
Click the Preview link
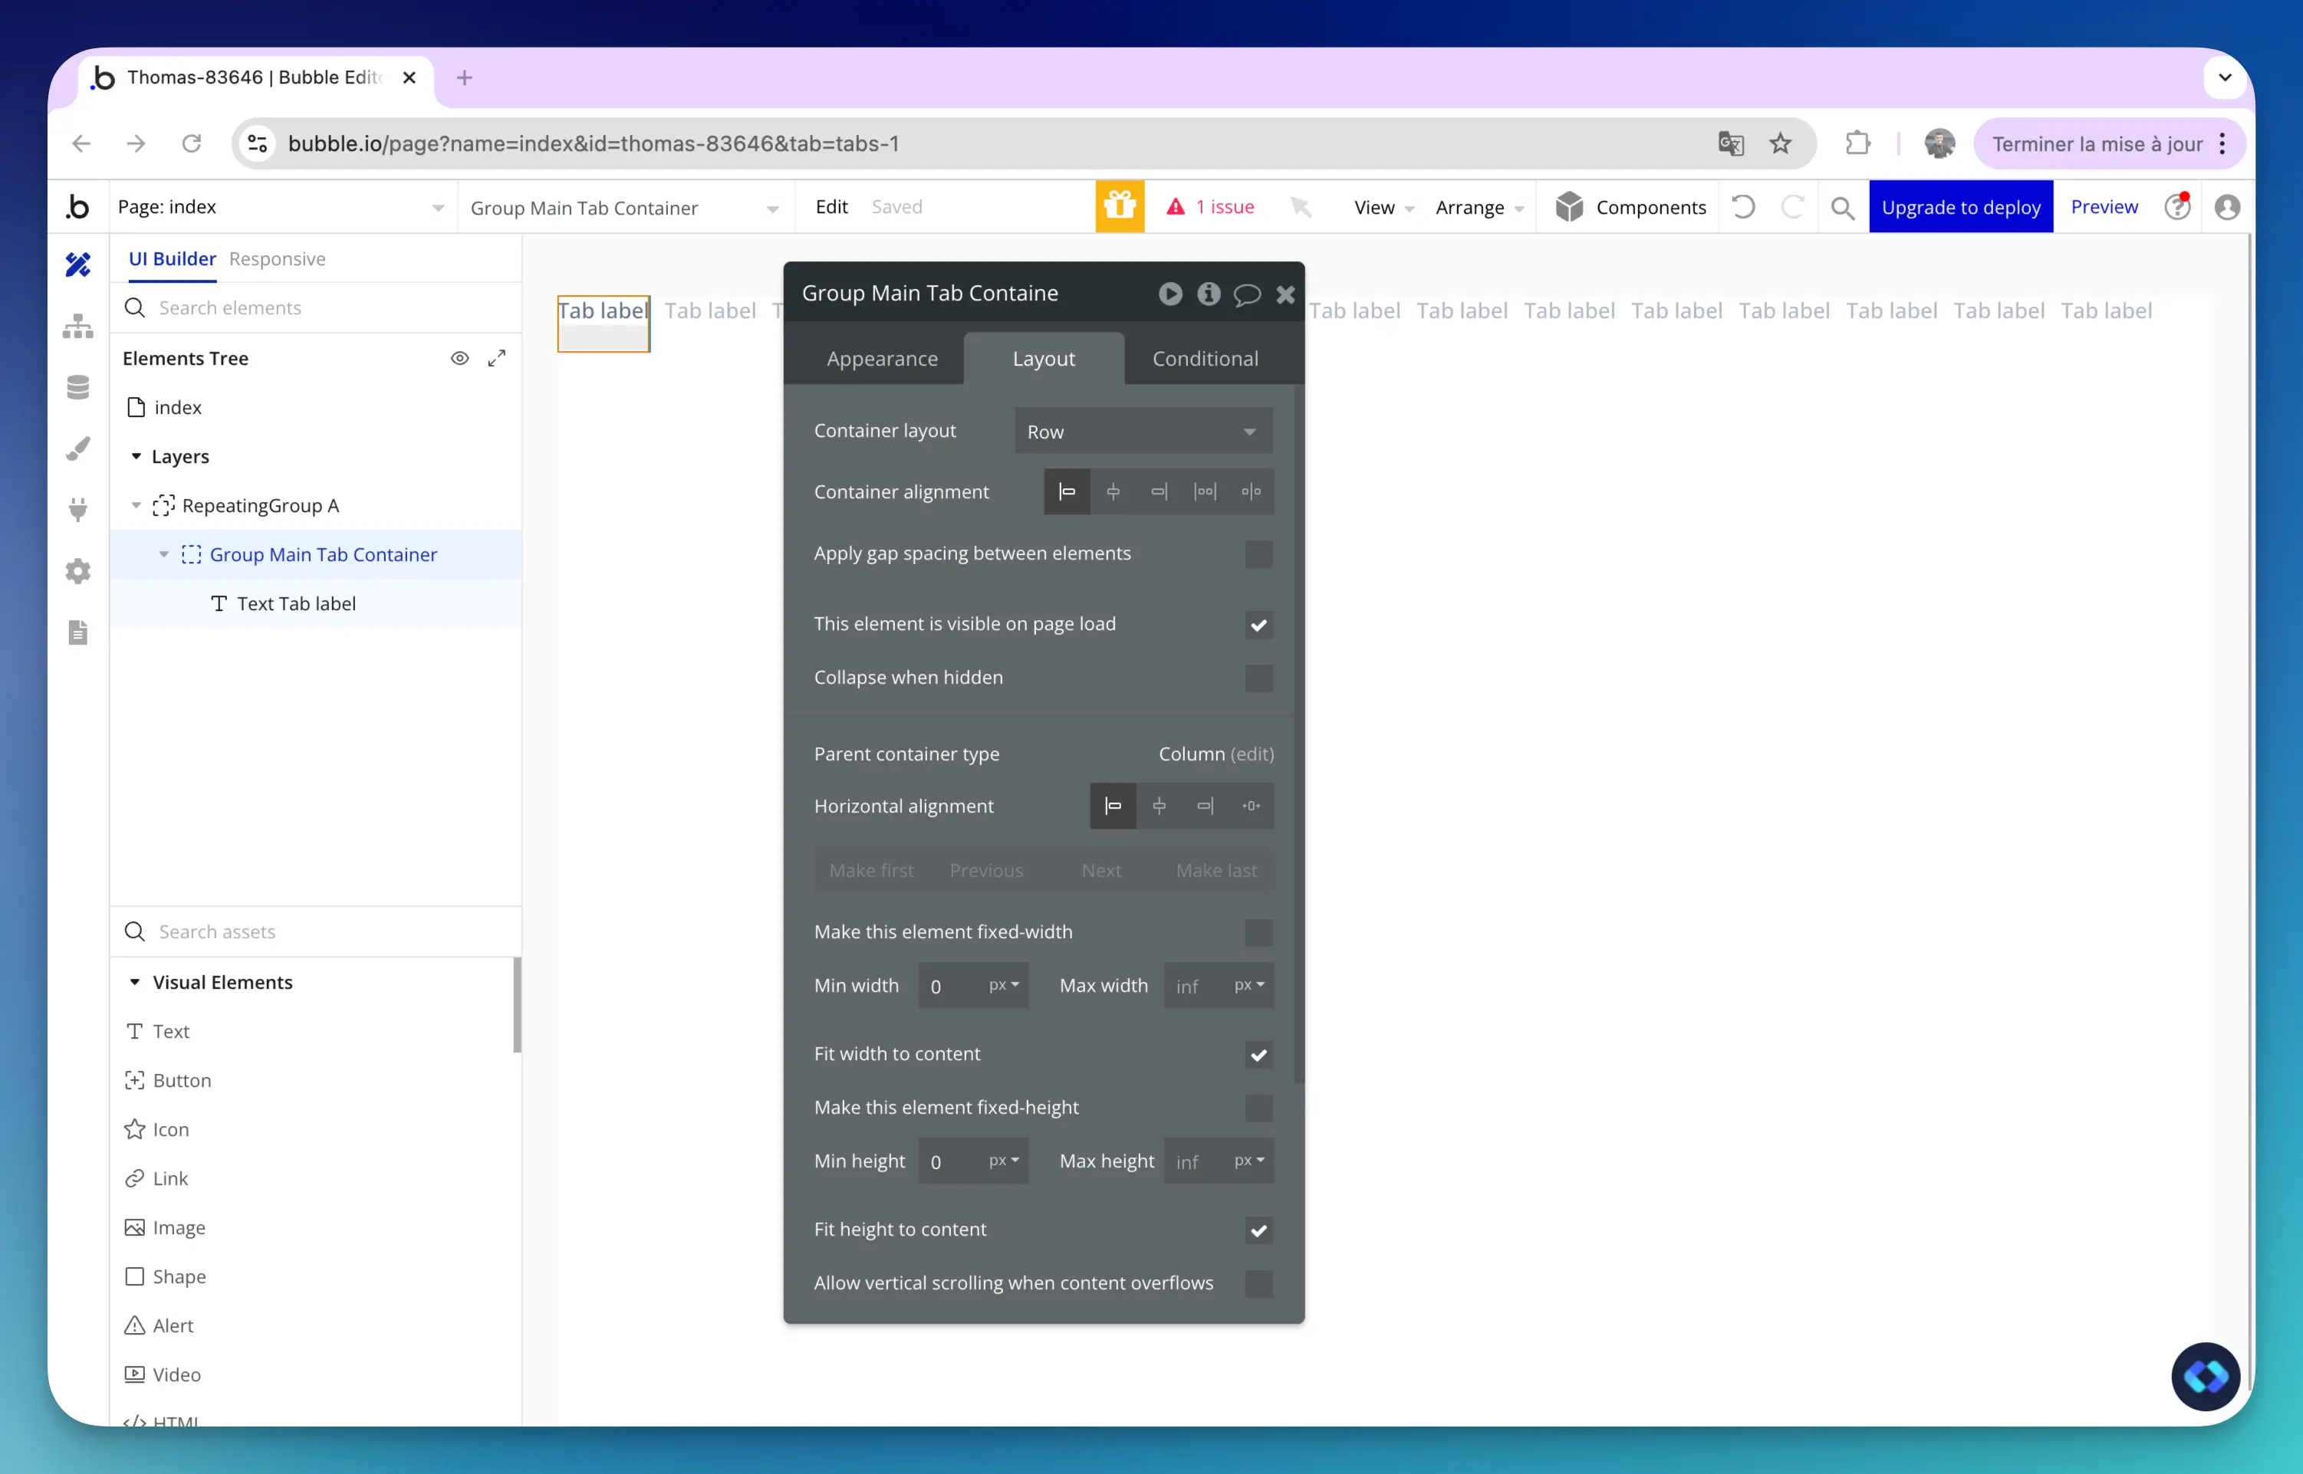point(2104,207)
